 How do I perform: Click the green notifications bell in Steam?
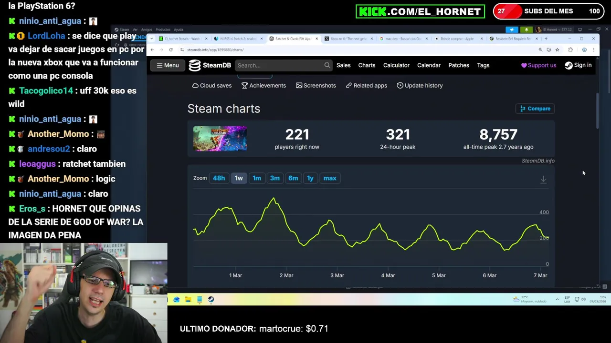(x=527, y=30)
